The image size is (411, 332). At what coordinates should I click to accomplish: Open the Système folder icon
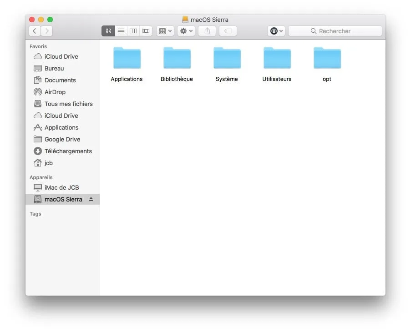[x=227, y=58]
